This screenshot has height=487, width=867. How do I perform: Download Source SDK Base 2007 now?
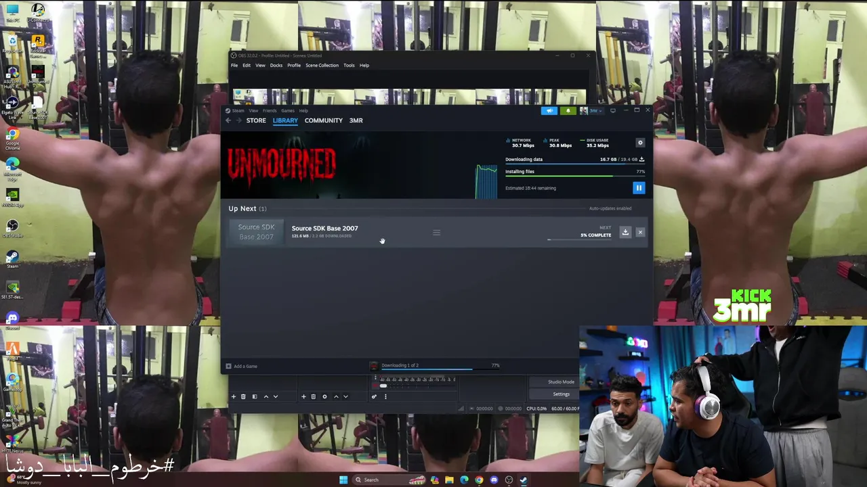click(x=625, y=232)
